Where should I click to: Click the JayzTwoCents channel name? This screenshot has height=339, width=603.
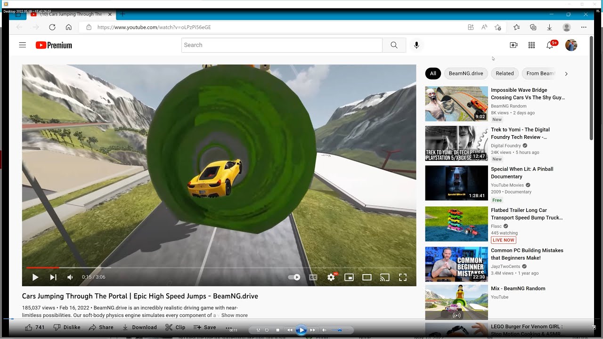click(x=506, y=266)
